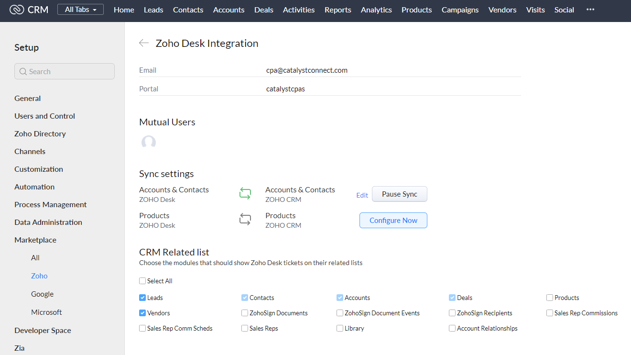Open the All Tabs dropdown

coord(80,10)
